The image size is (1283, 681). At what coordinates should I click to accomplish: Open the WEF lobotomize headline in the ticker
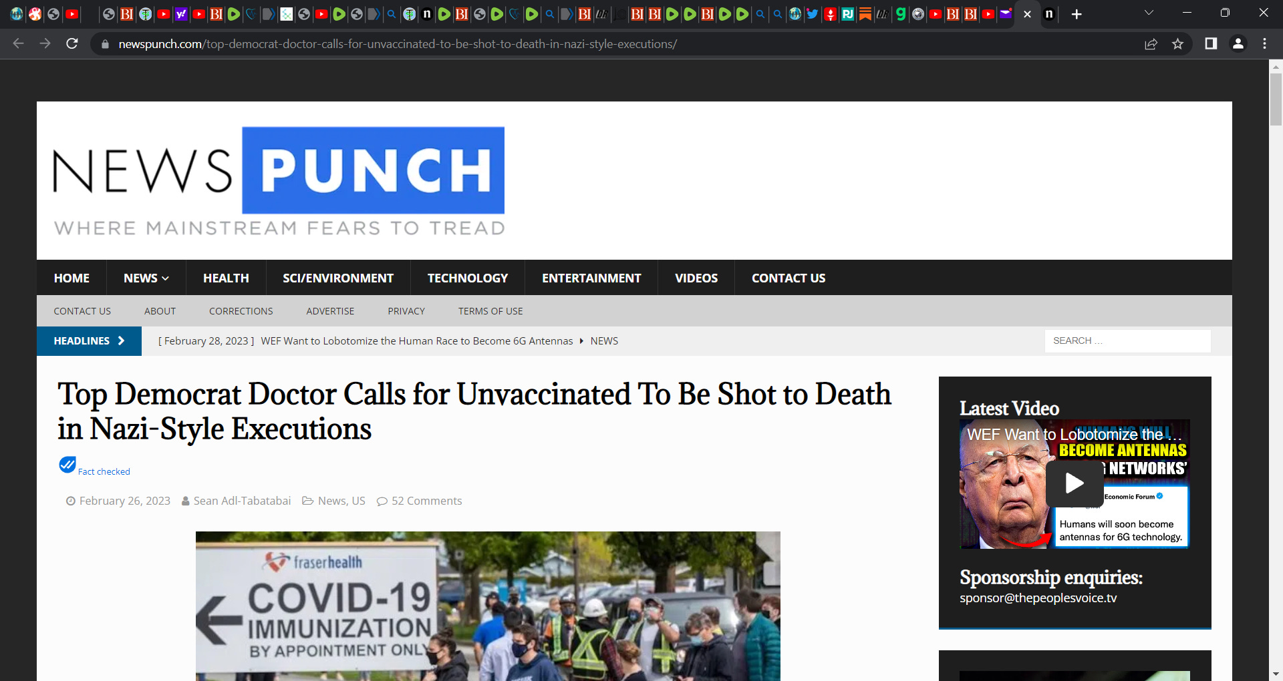point(416,340)
